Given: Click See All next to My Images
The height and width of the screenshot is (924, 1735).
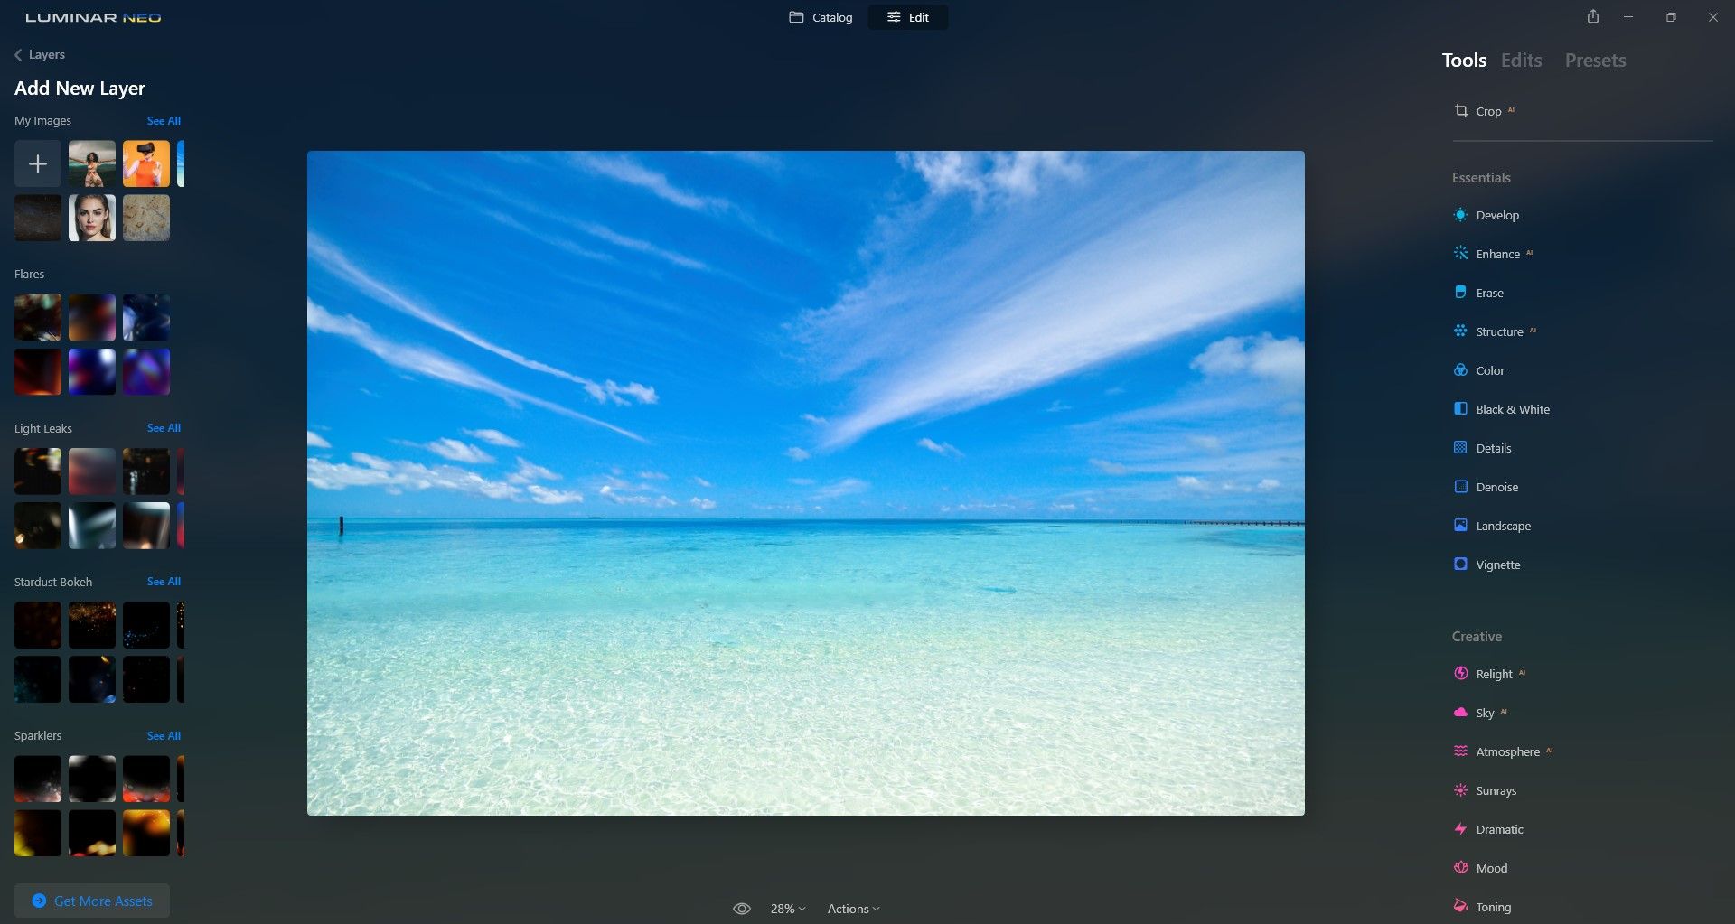Looking at the screenshot, I should [164, 121].
